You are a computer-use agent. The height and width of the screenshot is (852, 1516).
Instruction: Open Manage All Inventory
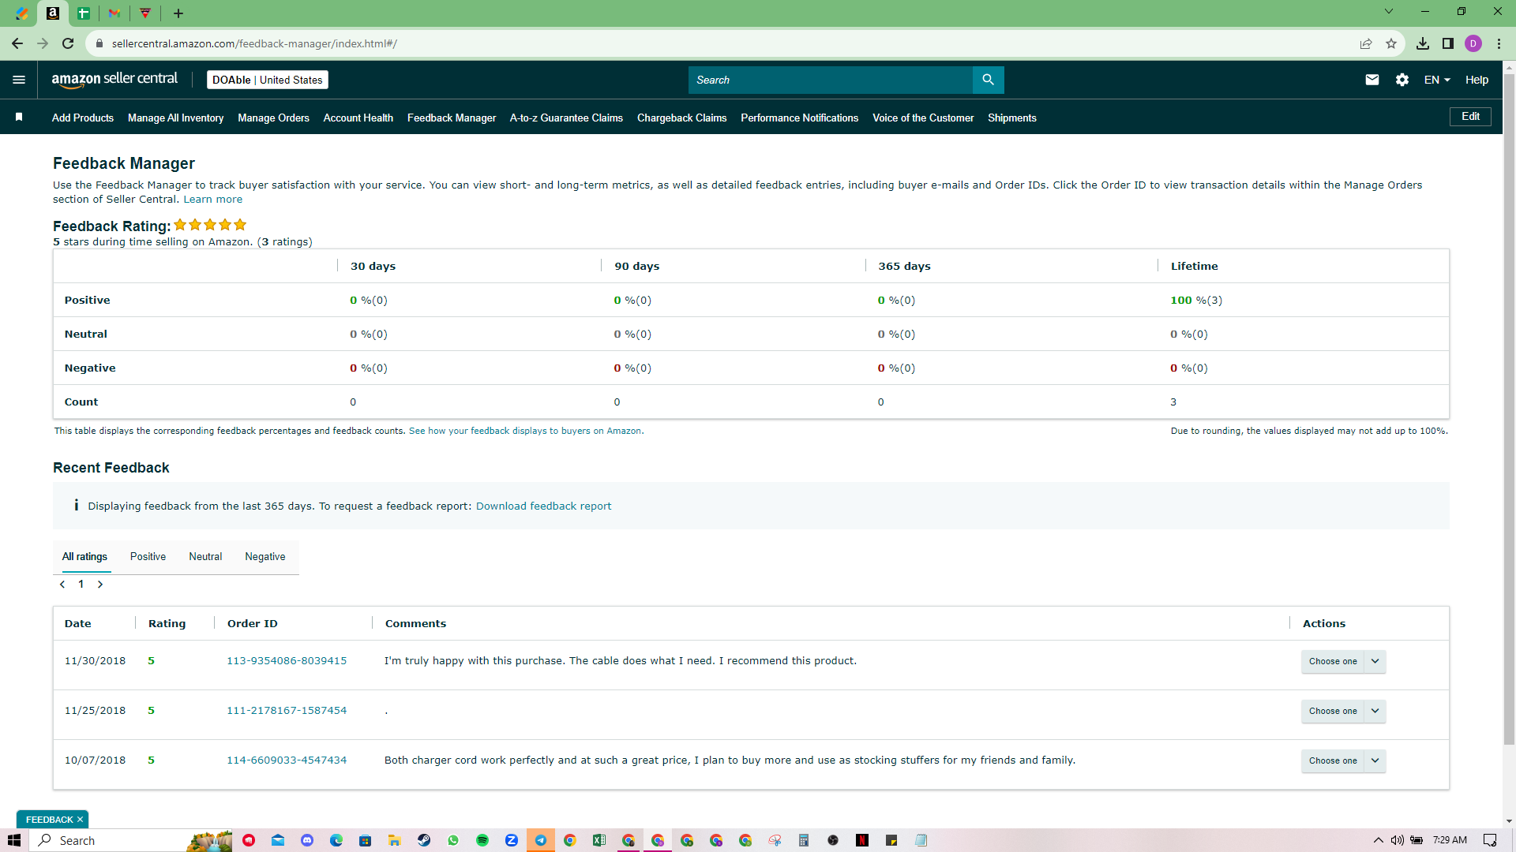click(x=175, y=118)
